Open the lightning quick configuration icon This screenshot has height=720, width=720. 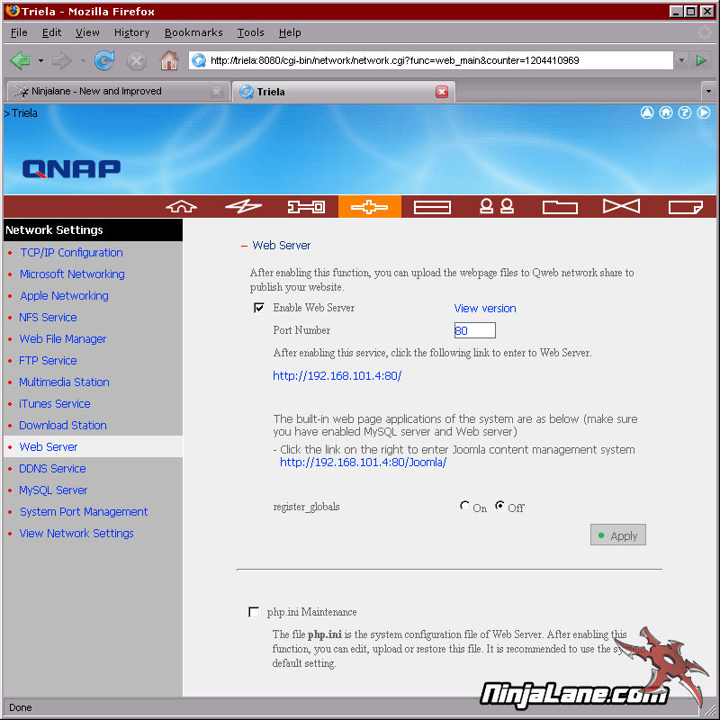coord(243,207)
